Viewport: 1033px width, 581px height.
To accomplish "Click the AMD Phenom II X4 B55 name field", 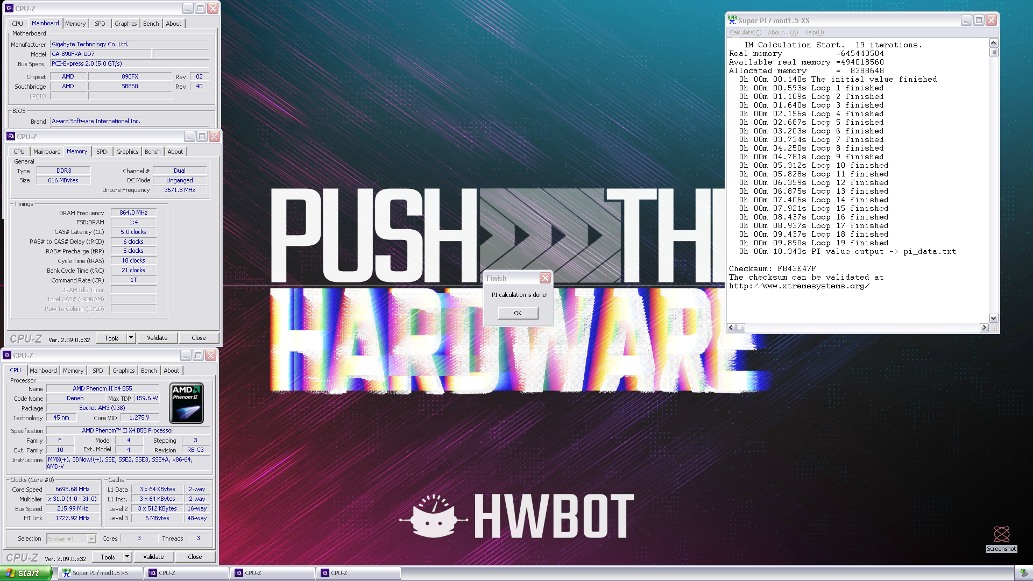I will tap(102, 388).
